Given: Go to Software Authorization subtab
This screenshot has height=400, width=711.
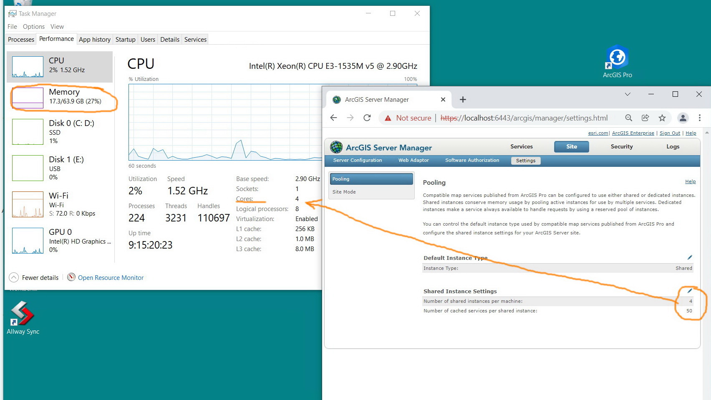Looking at the screenshot, I should (472, 160).
